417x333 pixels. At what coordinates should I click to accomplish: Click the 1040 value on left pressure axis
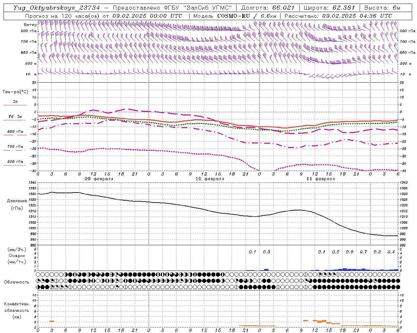[33, 182]
